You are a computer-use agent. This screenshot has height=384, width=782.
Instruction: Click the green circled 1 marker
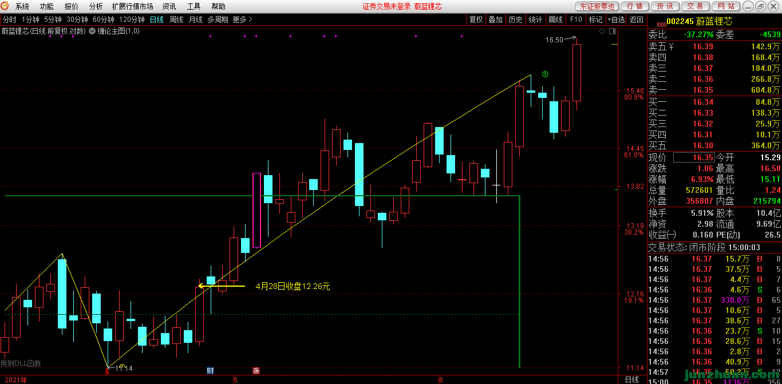tap(545, 74)
